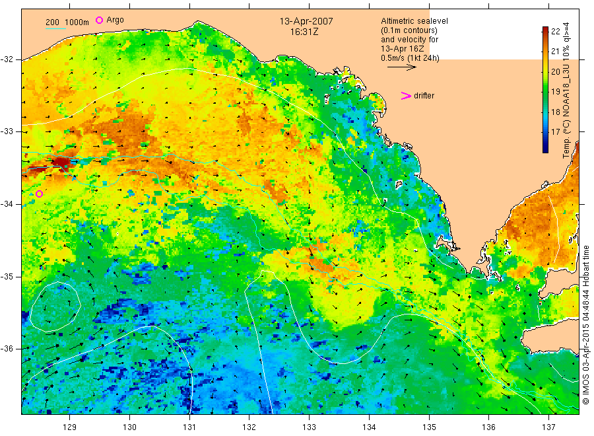
Task: Click the '16:31Z' time label
Action: tap(304, 32)
